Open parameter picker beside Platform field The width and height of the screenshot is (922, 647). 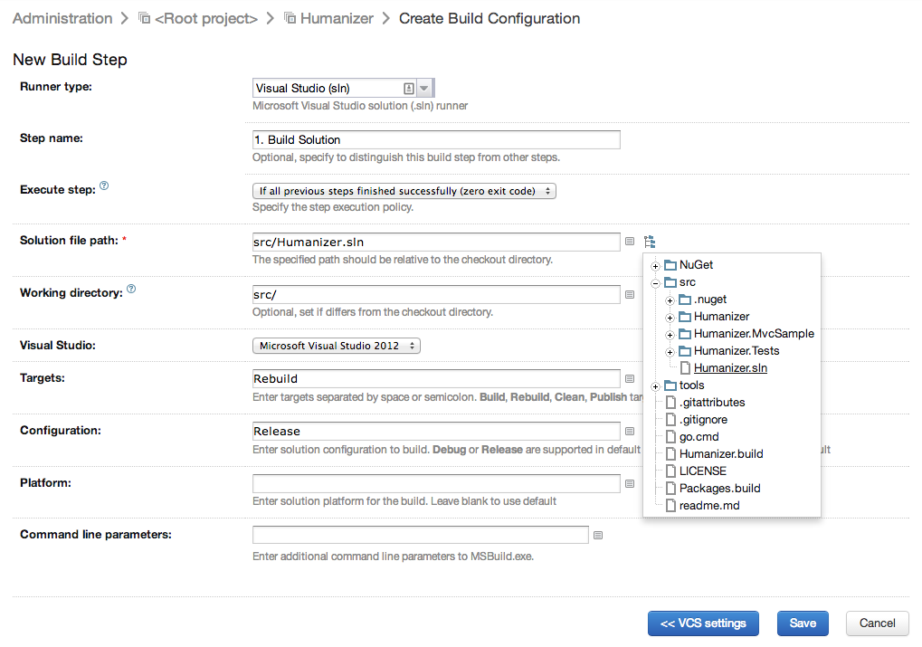coord(630,483)
